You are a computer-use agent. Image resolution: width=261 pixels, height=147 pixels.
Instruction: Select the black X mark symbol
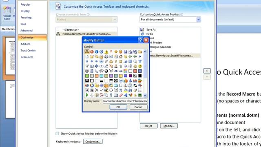point(97,90)
